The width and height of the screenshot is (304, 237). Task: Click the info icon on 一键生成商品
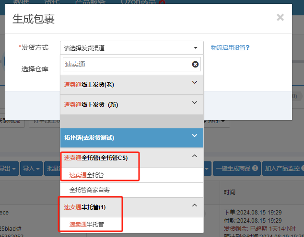click(x=255, y=168)
